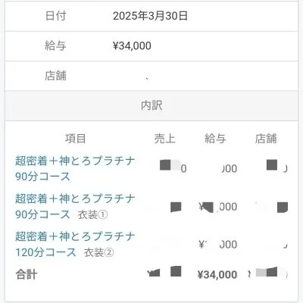The height and width of the screenshot is (303, 303).
Task: Click the 給与 column header in breakdown table
Action: point(215,139)
